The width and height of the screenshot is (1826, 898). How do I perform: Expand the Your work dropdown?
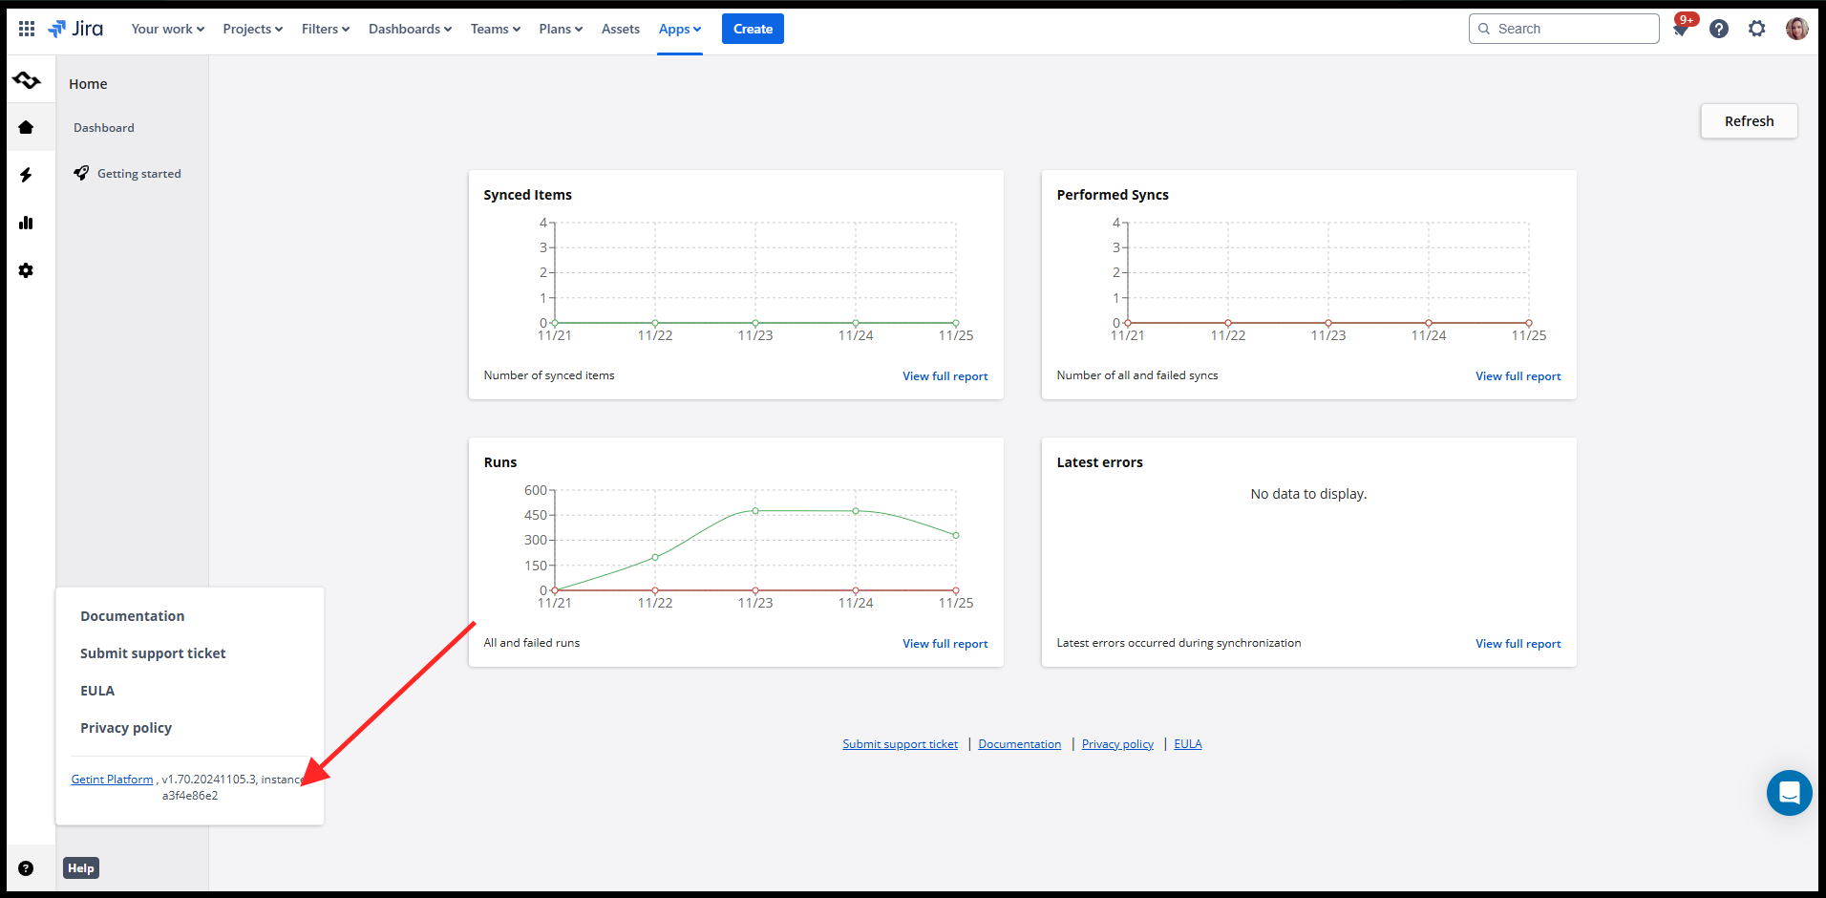pyautogui.click(x=167, y=29)
